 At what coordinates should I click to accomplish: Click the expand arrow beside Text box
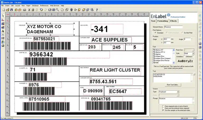tap(194, 74)
